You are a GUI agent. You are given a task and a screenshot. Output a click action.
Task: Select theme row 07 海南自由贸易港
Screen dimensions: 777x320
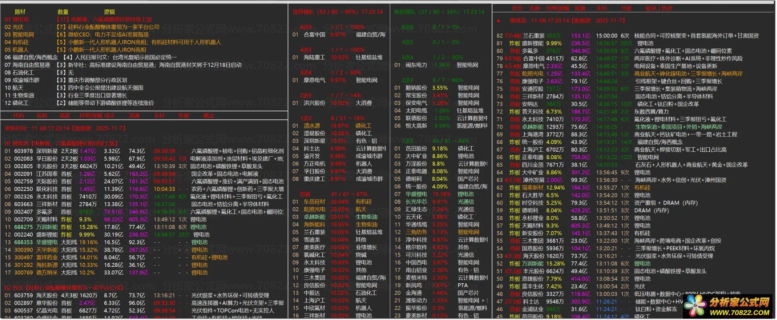coord(123,65)
